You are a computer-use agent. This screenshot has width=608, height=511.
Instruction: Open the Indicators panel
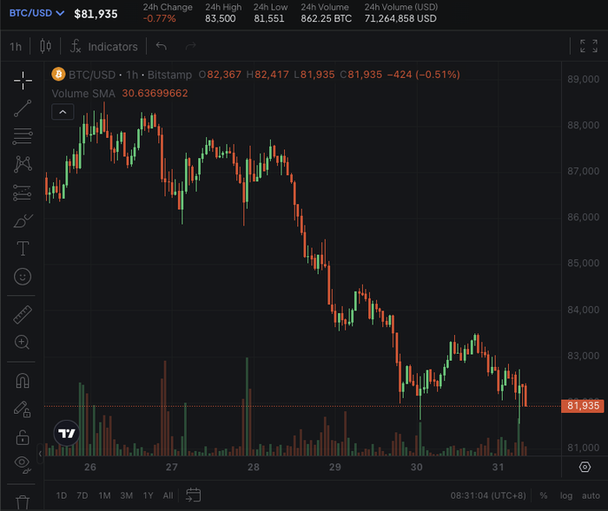pos(103,47)
